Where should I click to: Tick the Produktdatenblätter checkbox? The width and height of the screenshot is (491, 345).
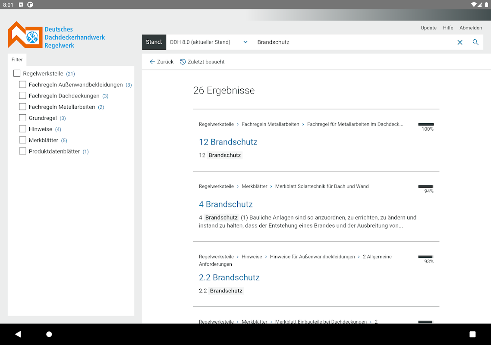22,151
